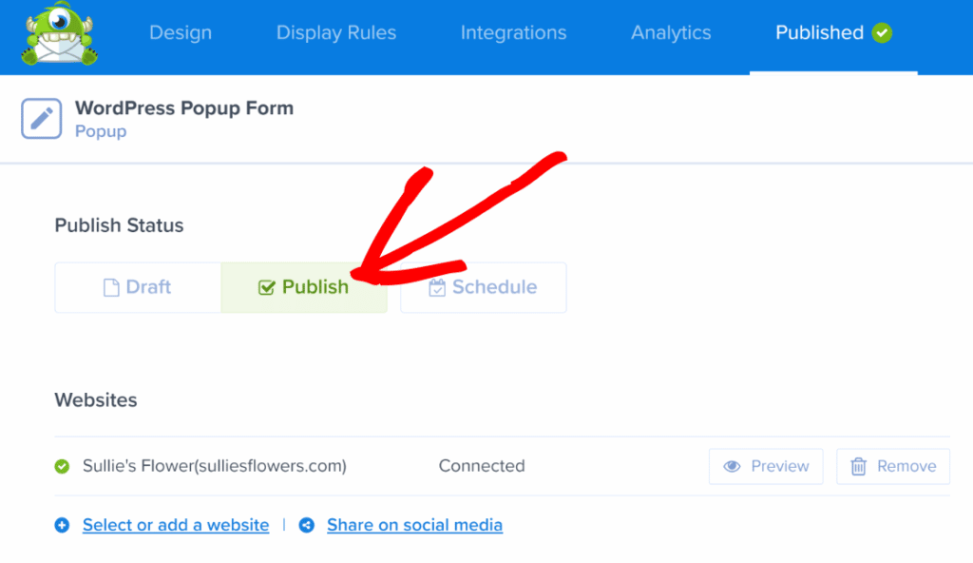Open the Integrations tab
This screenshot has width=973, height=563.
(513, 31)
